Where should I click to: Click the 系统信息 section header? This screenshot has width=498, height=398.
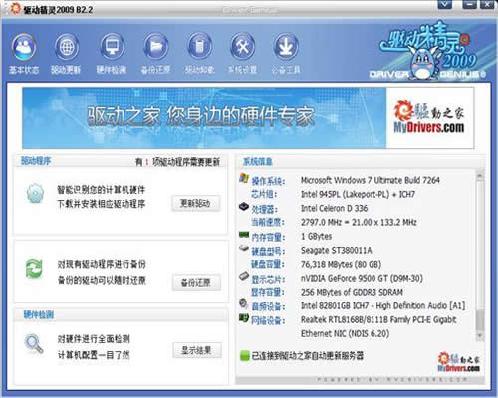pos(258,162)
